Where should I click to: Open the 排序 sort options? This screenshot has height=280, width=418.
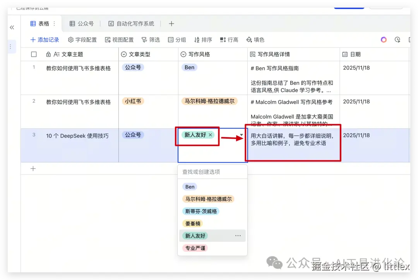(x=203, y=39)
